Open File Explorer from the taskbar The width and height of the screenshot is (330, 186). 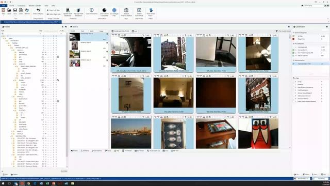(x=73, y=183)
